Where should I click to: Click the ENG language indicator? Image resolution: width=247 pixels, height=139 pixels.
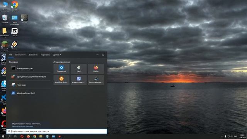pos(235,136)
